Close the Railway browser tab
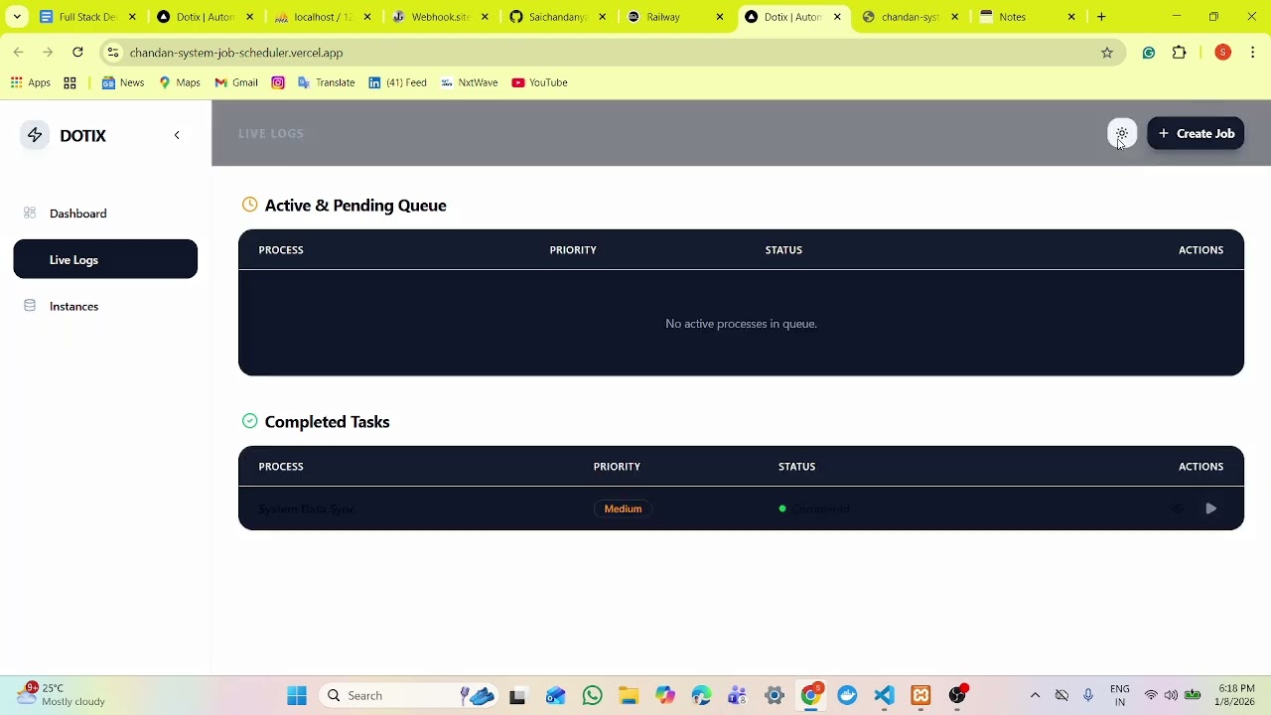Image resolution: width=1271 pixels, height=715 pixels. tap(720, 17)
